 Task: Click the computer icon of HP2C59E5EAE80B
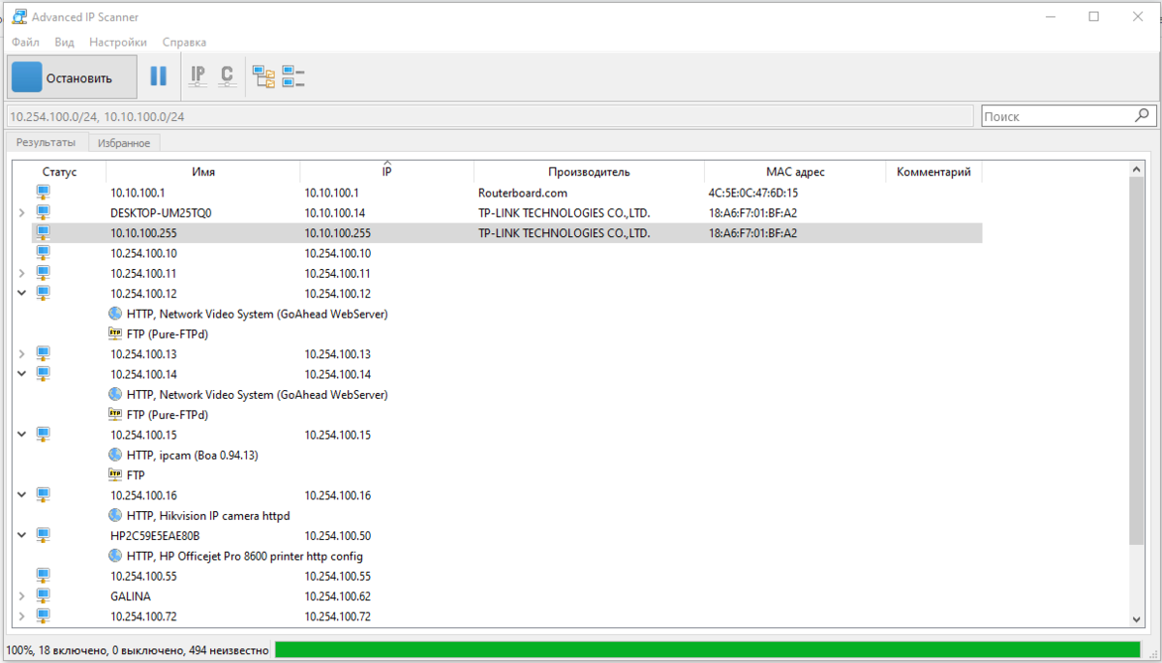tap(43, 534)
